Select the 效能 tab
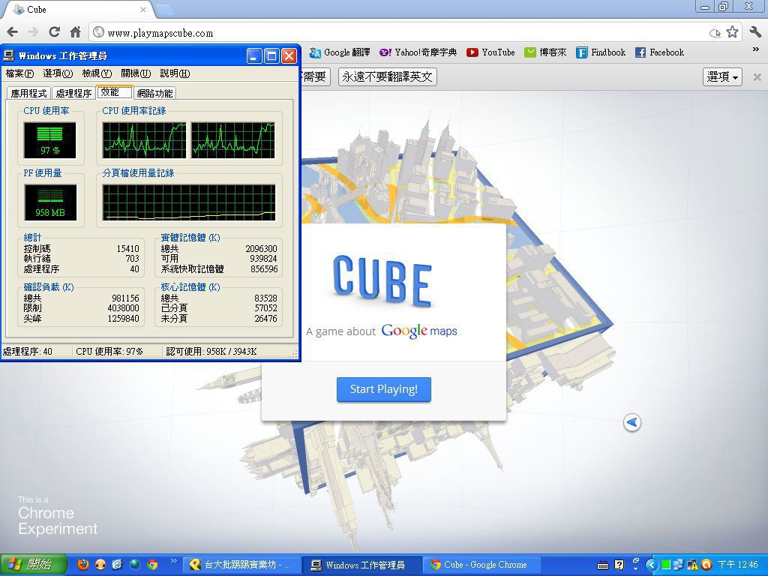Image resolution: width=768 pixels, height=576 pixels. point(115,92)
